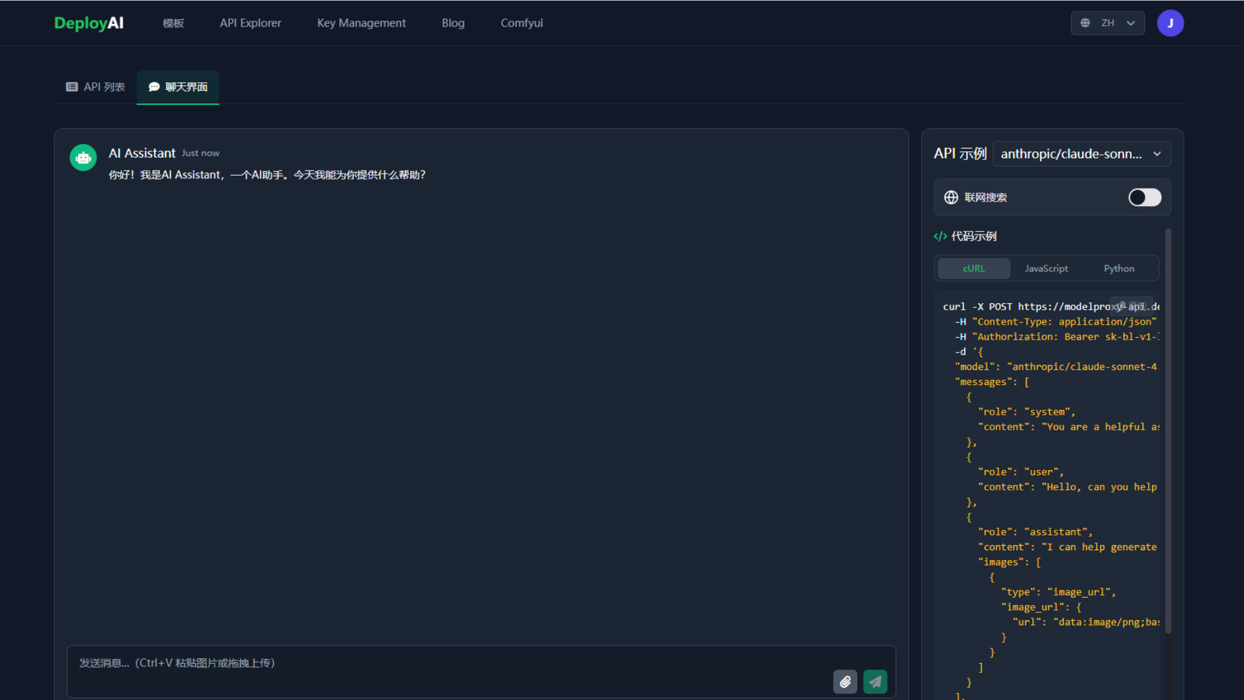The image size is (1244, 700).
Task: Click the paperclip attachment icon
Action: 845,682
